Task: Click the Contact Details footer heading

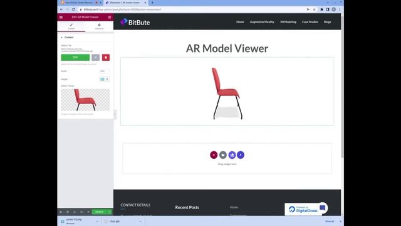Action: tap(135, 205)
